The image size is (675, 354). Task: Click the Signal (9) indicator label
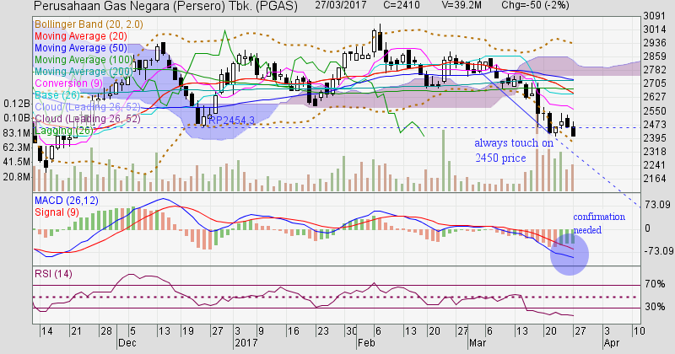pyautogui.click(x=56, y=212)
